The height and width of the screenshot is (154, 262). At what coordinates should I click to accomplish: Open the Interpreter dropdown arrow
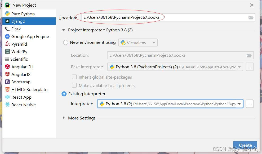click(239, 104)
